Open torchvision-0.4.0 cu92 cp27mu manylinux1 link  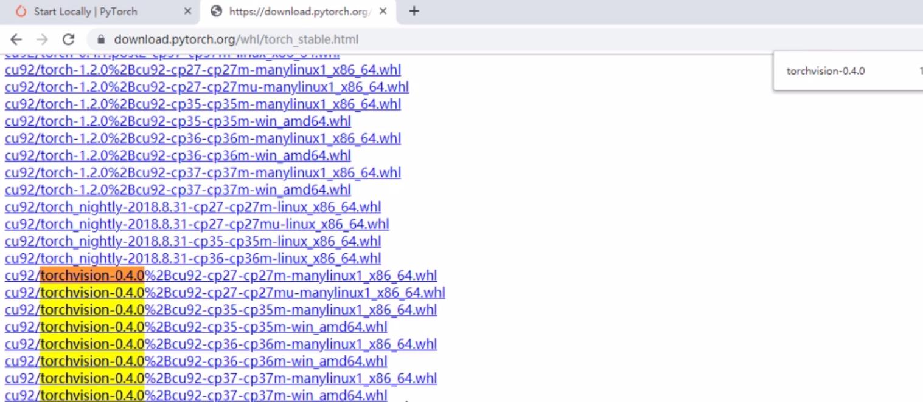point(225,293)
